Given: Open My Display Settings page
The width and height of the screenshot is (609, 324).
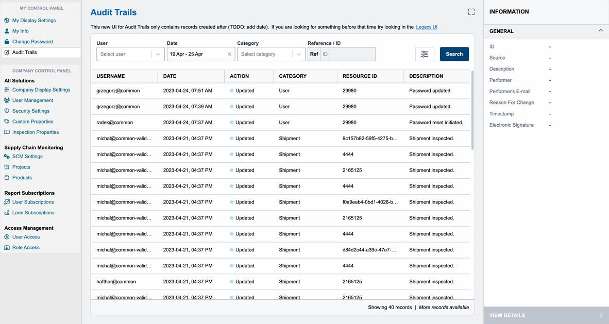Looking at the screenshot, I should pos(34,20).
